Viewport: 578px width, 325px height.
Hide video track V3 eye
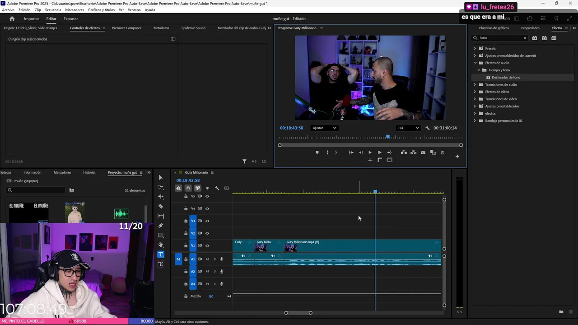207,221
